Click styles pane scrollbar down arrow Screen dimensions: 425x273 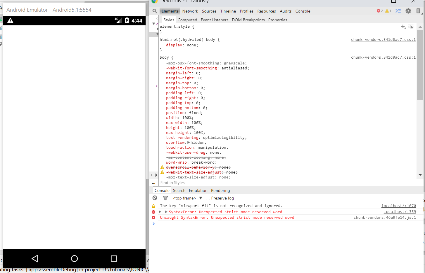tap(420, 175)
